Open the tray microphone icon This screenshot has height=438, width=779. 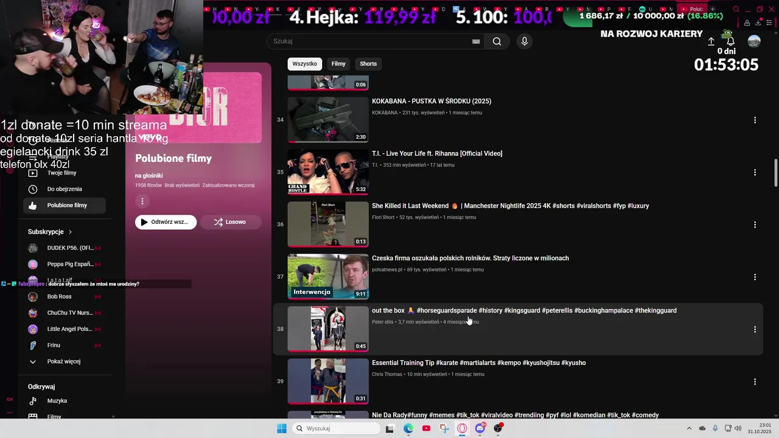[x=715, y=428]
